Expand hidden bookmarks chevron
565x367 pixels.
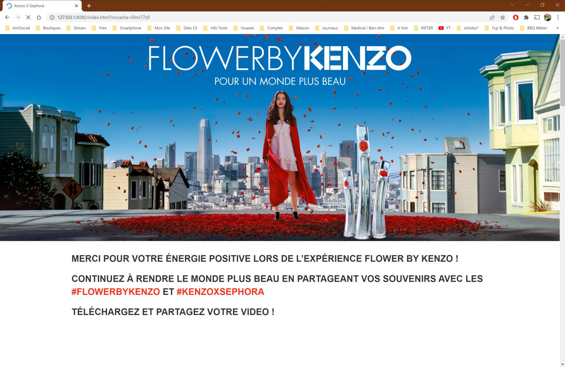point(558,28)
